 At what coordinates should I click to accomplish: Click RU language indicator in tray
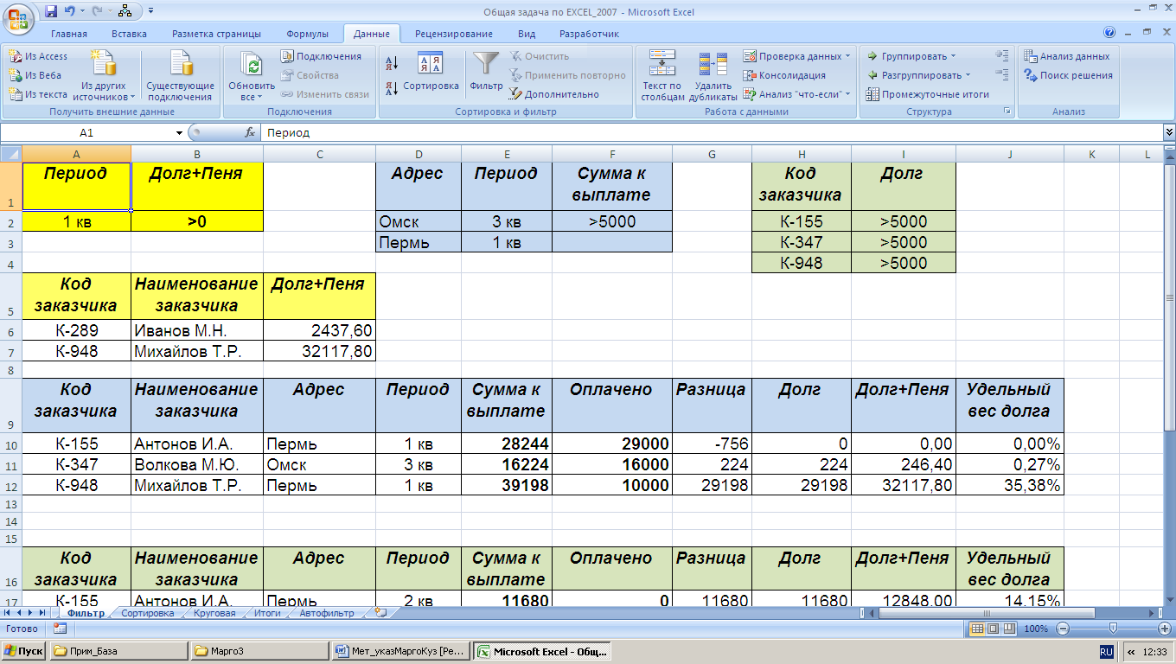point(1106,651)
